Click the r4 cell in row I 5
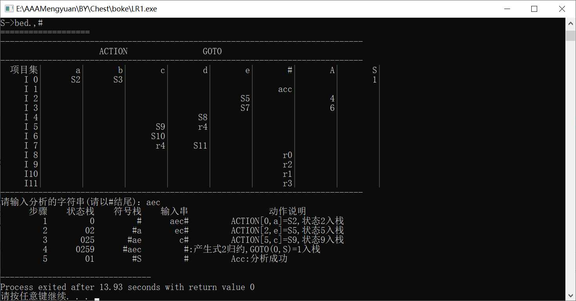 coord(202,127)
